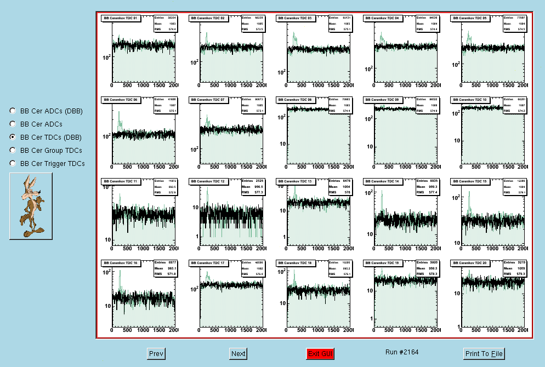545x367 pixels.
Task: Click the Prev button
Action: click(156, 354)
